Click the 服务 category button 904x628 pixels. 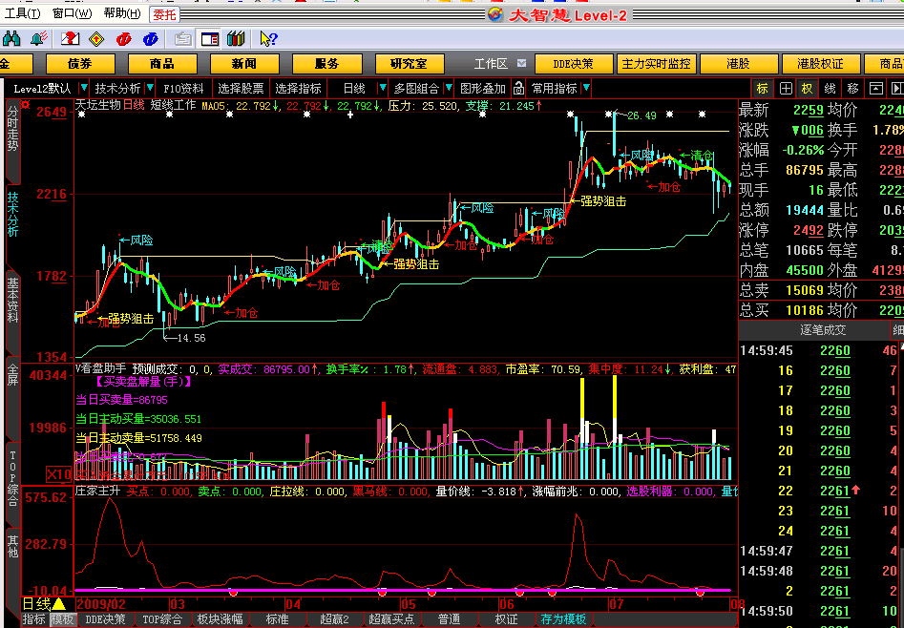click(327, 63)
